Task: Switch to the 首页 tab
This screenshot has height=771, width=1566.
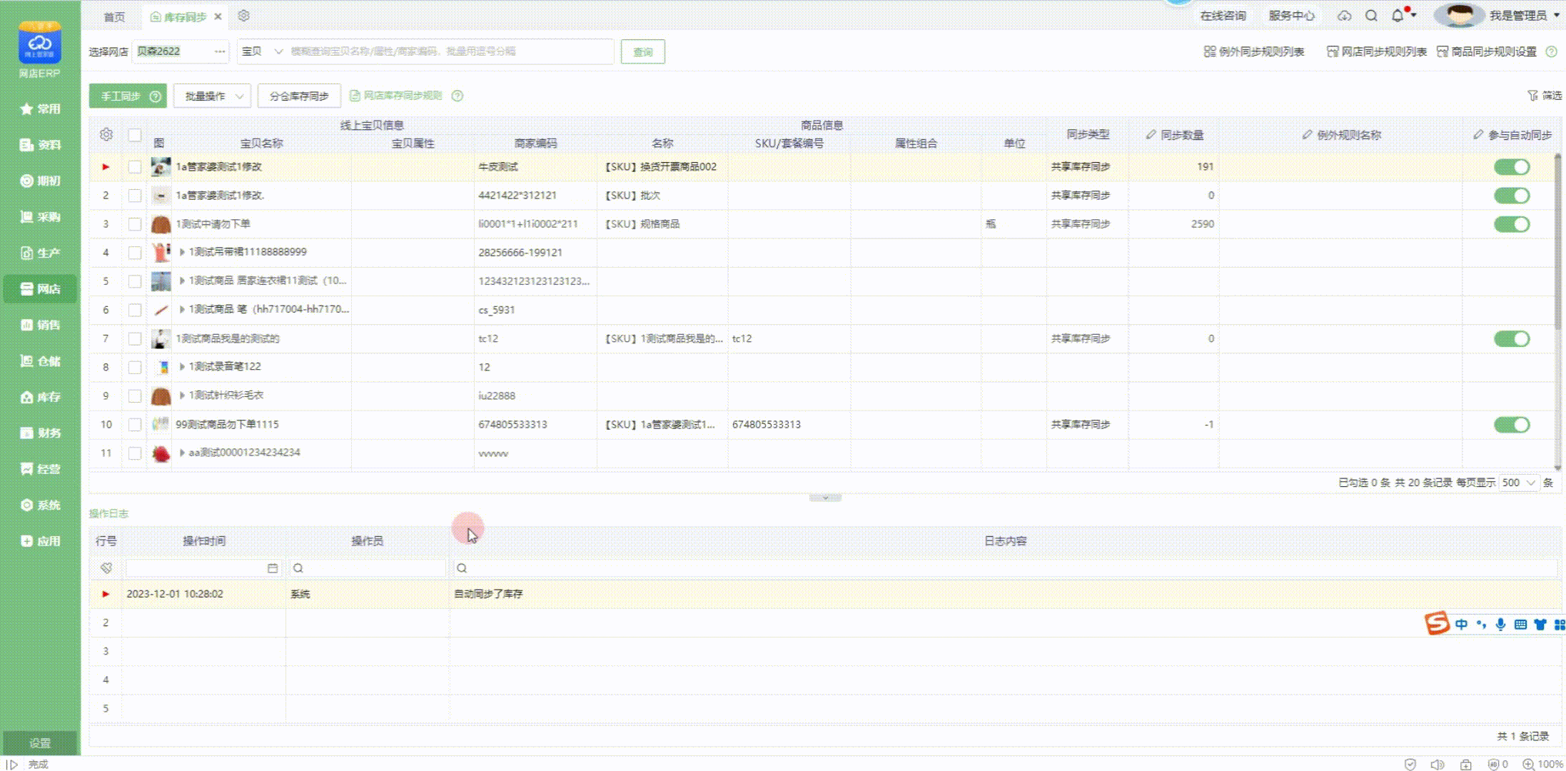Action: pos(114,16)
